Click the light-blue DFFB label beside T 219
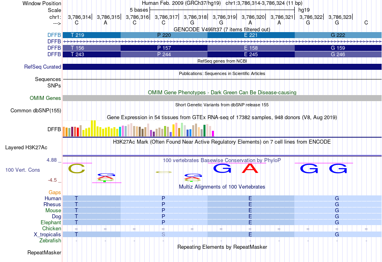This screenshot has width=382, height=262. point(54,35)
